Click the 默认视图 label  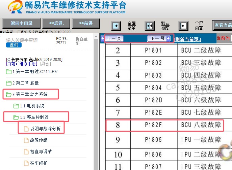click(x=165, y=26)
